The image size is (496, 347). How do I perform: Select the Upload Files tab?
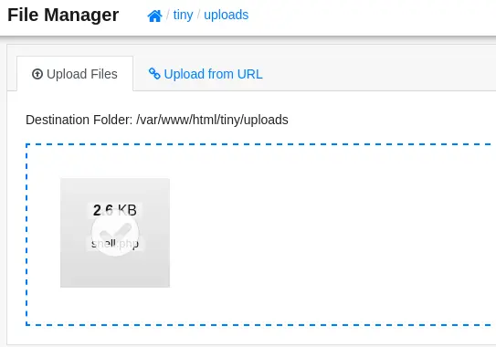(x=75, y=74)
